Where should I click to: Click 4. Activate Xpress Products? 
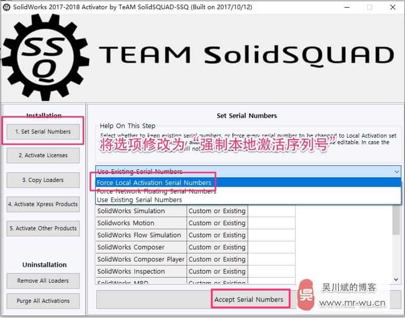click(43, 204)
